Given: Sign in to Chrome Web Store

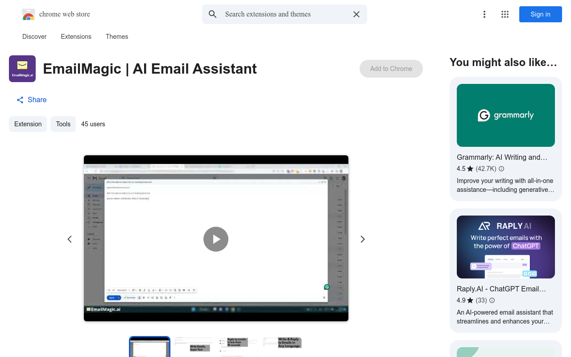Looking at the screenshot, I should click(x=541, y=14).
